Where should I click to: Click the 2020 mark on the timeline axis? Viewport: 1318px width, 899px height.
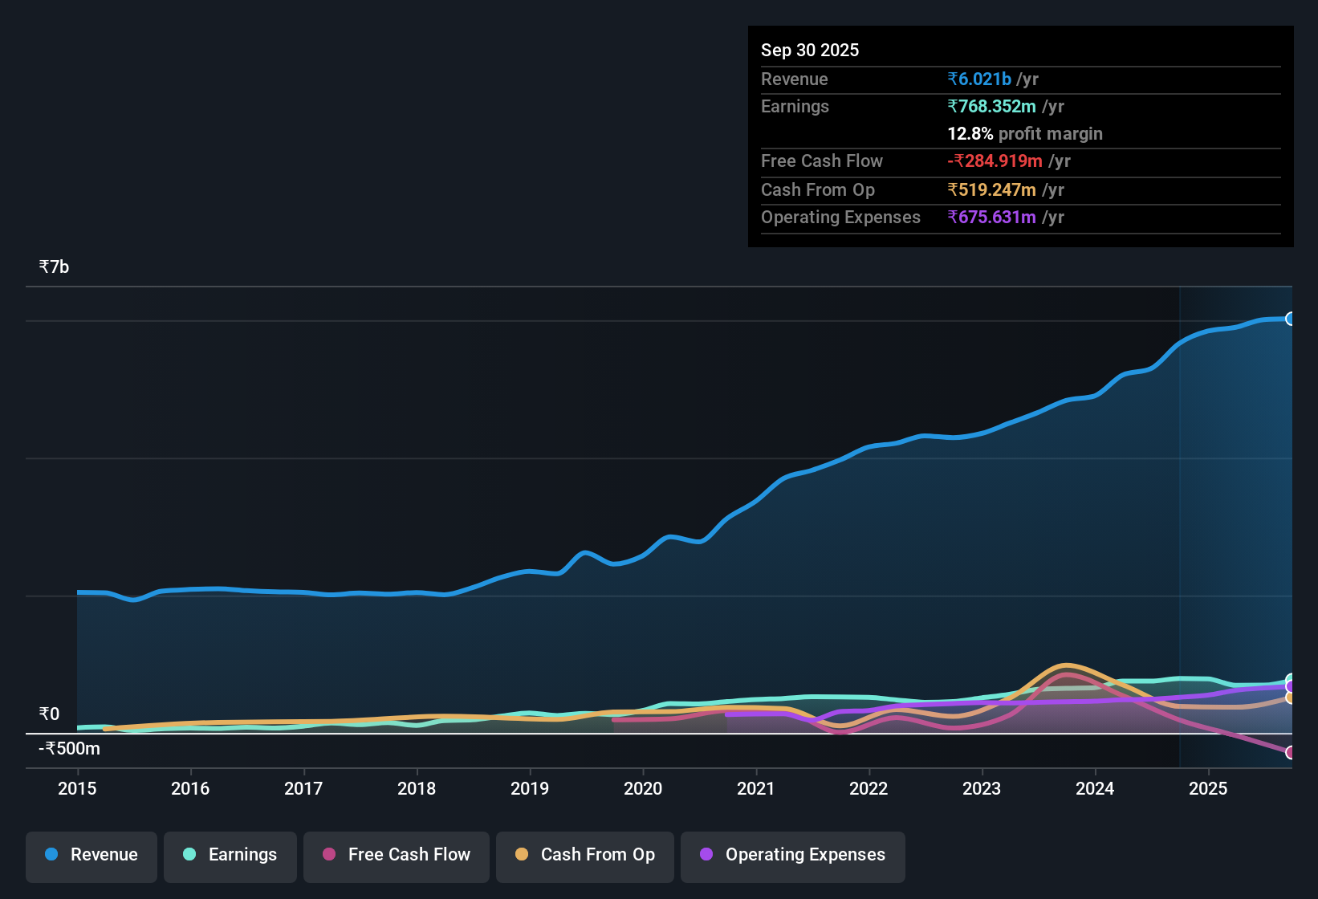tap(643, 789)
